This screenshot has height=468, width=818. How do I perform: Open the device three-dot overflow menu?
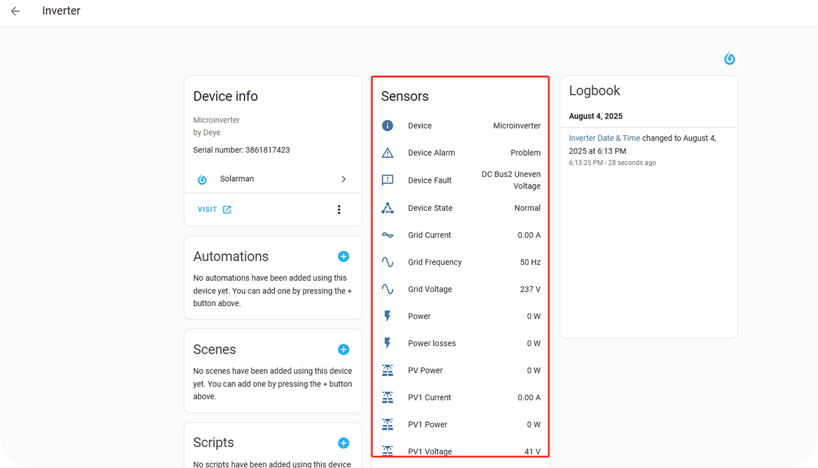[339, 210]
